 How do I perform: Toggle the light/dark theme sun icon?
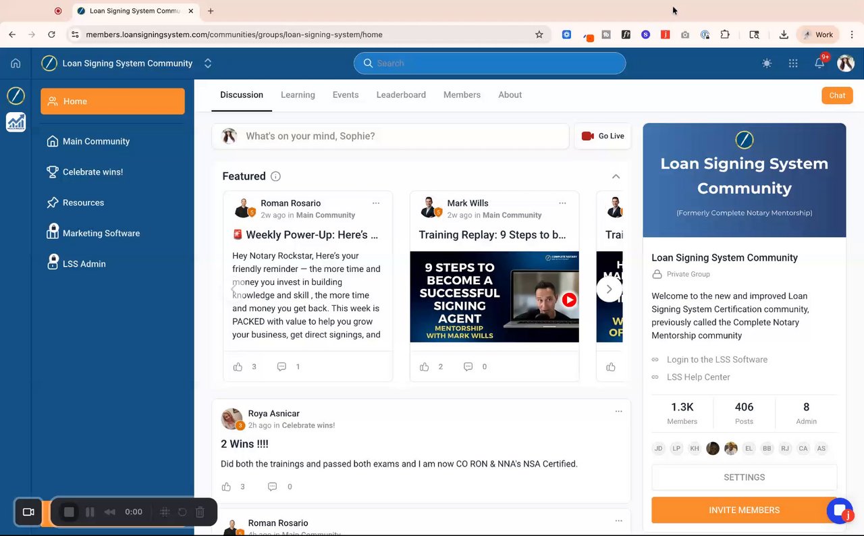point(767,63)
